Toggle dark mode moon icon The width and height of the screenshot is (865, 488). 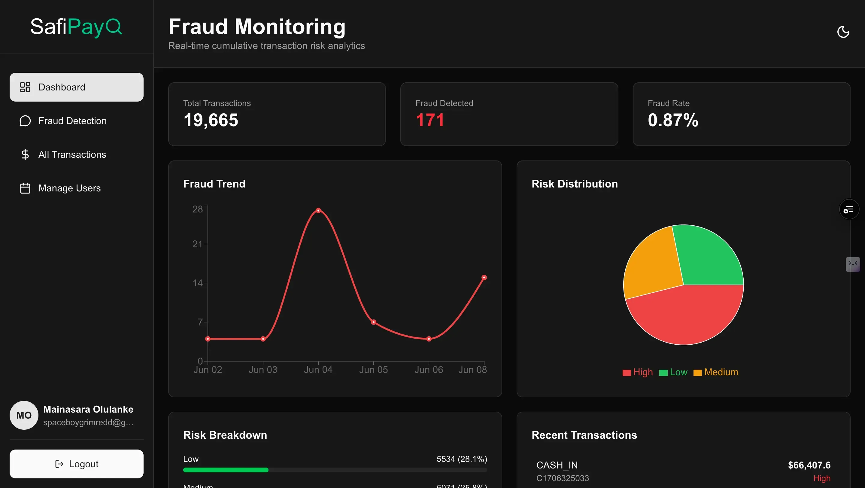(843, 32)
